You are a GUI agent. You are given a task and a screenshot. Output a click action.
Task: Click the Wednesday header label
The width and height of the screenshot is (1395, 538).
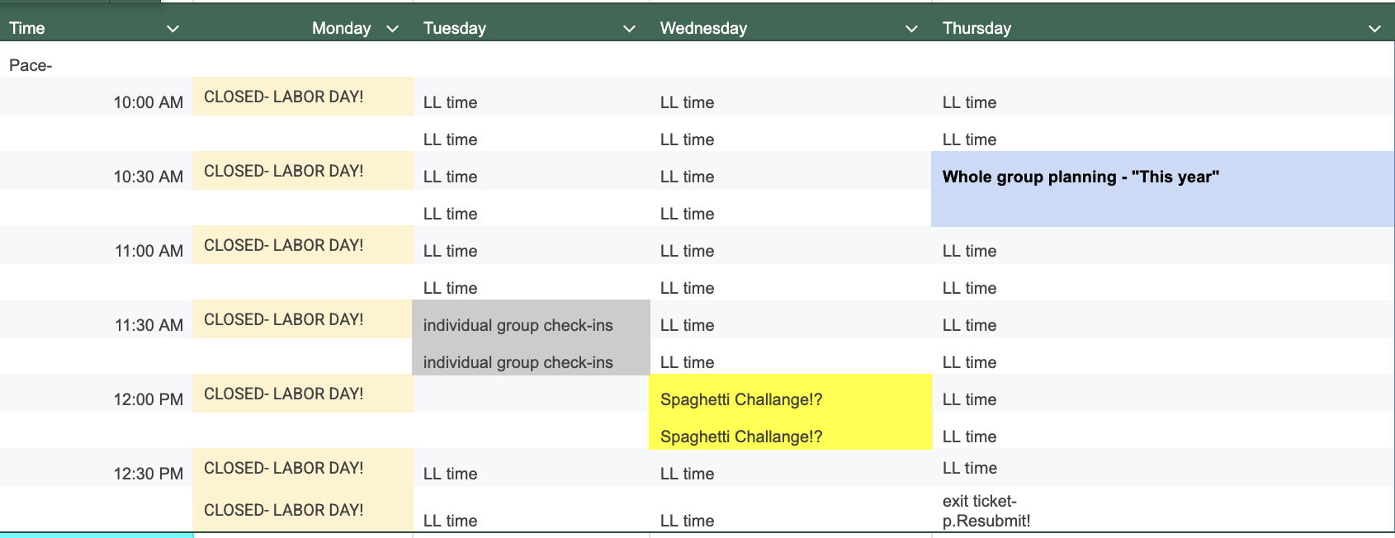(x=703, y=28)
